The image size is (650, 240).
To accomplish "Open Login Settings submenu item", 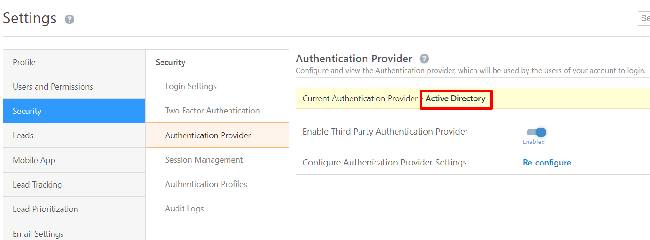I will tap(191, 86).
